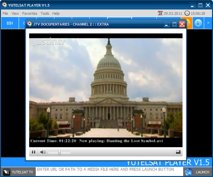Minimize the JTV Documentaries window

coord(166,24)
